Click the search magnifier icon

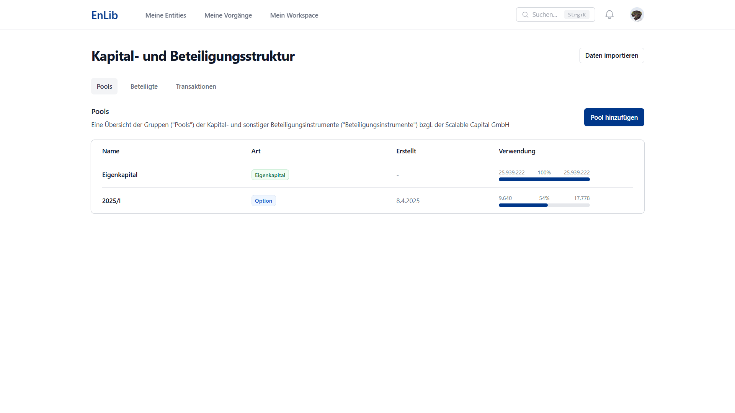click(525, 15)
